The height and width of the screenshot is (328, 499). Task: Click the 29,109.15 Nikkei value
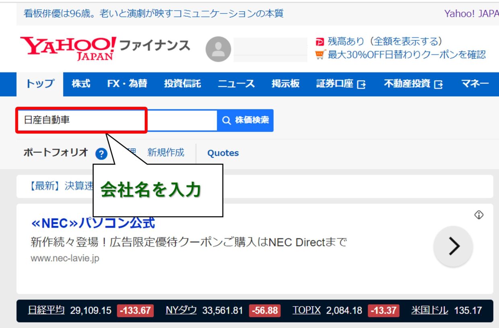point(91,311)
